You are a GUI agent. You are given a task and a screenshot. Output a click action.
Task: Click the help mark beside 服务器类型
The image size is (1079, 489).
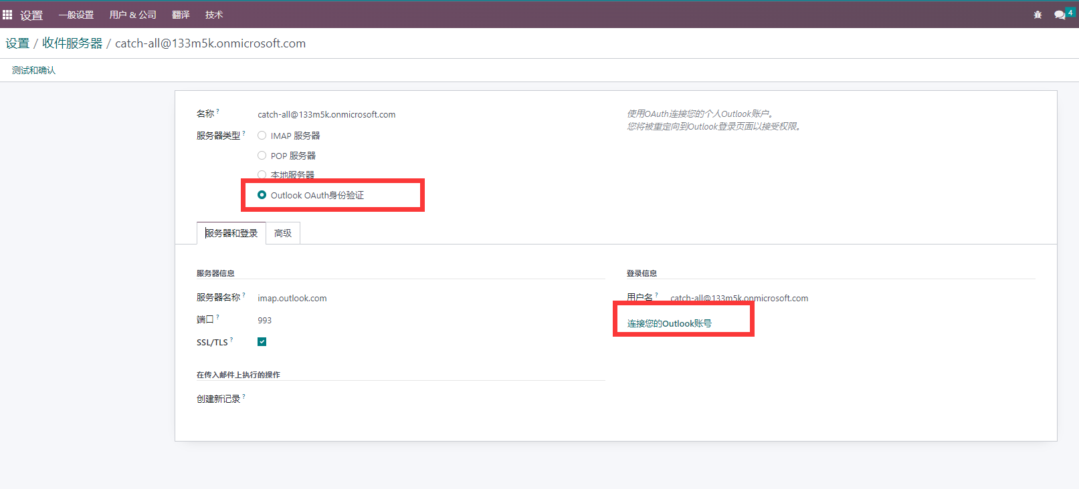tap(243, 133)
